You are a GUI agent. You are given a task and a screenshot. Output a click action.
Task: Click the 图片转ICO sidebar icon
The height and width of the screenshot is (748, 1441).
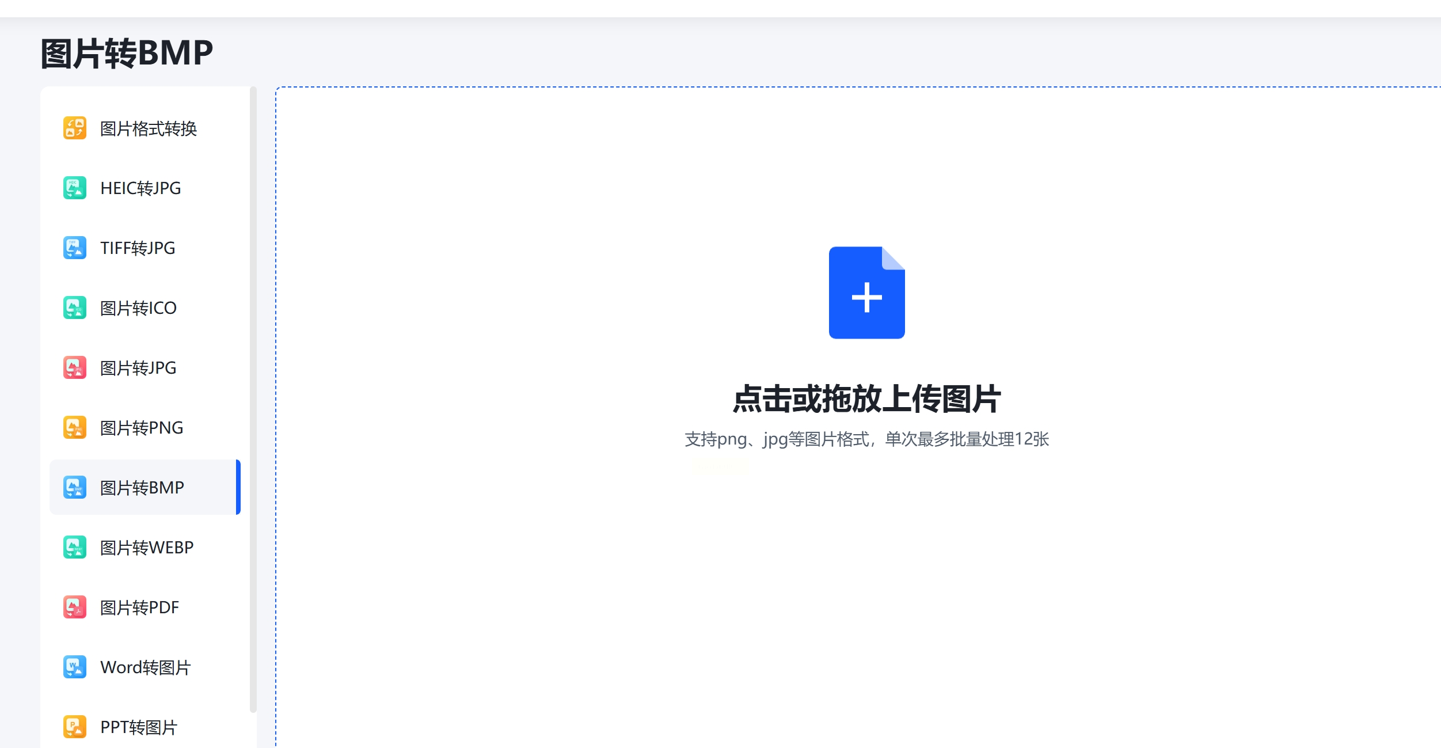tap(74, 307)
